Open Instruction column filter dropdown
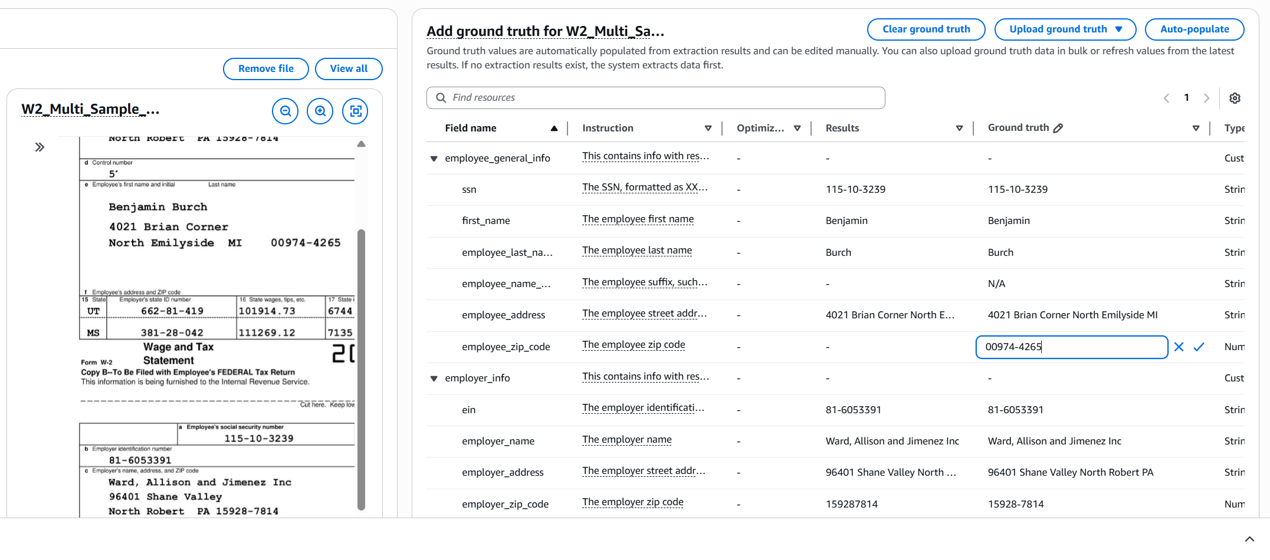 click(x=708, y=129)
